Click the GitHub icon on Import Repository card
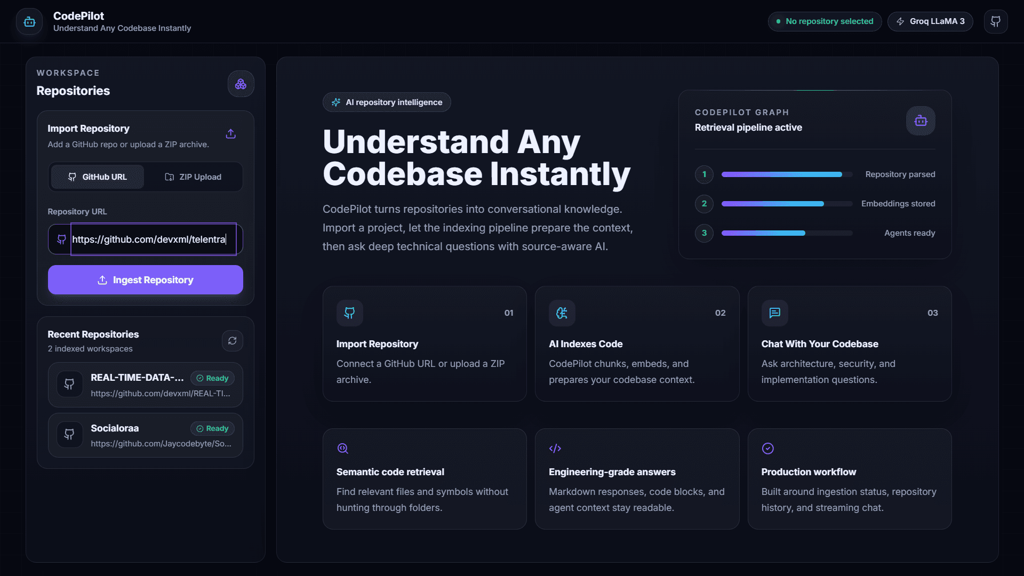The width and height of the screenshot is (1024, 576). click(x=349, y=313)
